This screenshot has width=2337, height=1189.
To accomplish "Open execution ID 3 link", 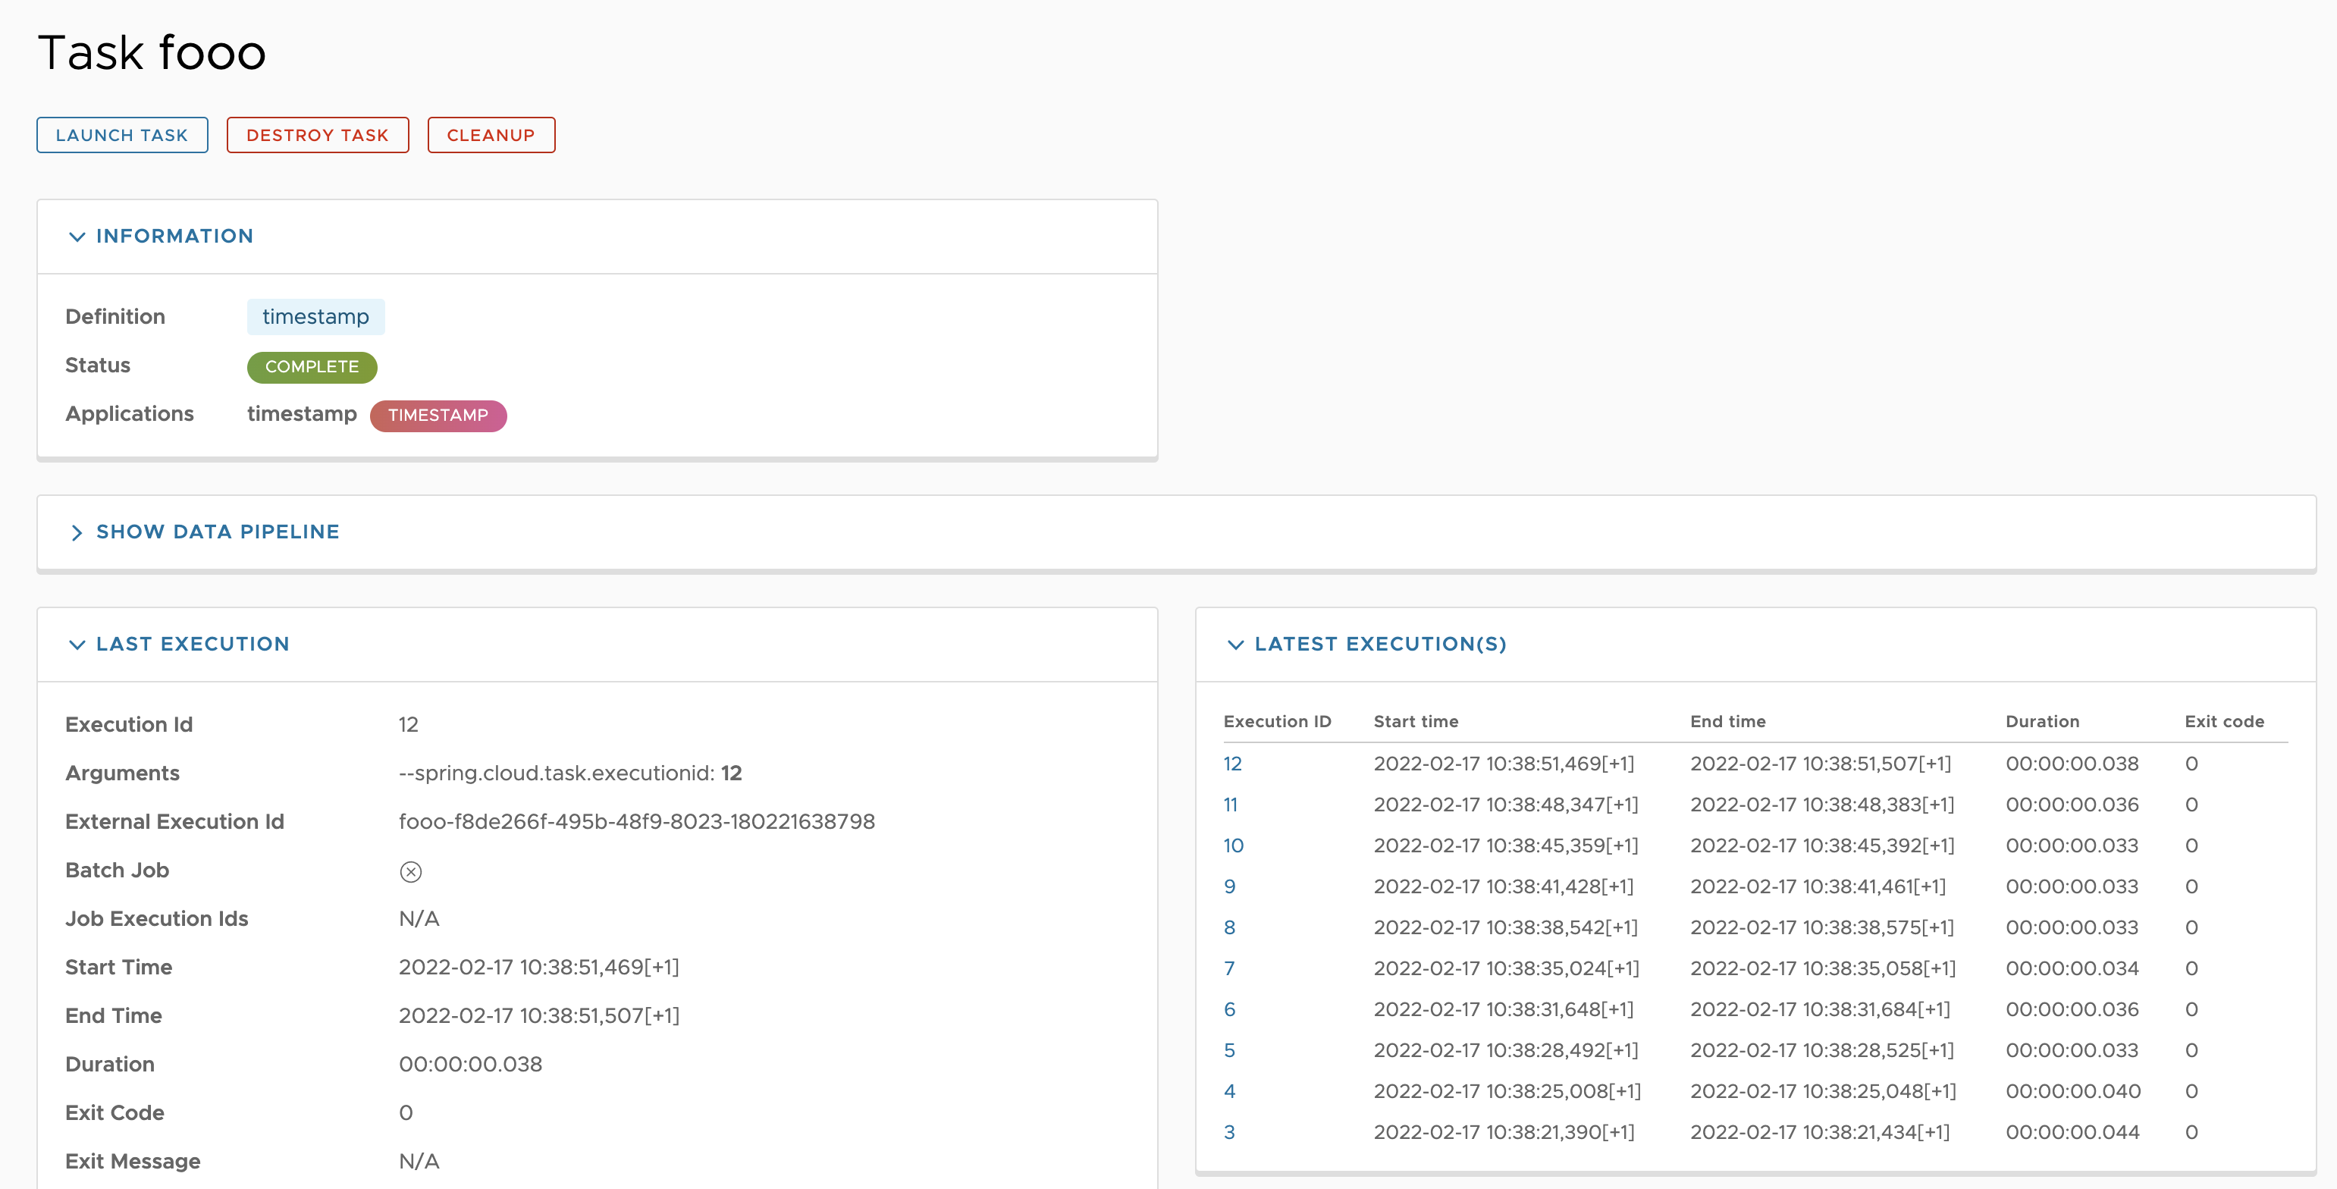I will tap(1228, 1132).
